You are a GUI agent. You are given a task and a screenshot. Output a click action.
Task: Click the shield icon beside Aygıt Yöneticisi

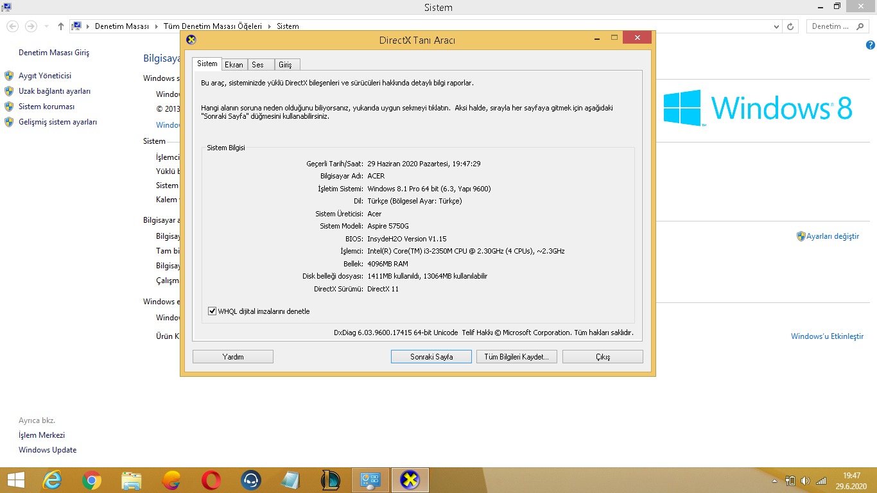click(x=9, y=76)
